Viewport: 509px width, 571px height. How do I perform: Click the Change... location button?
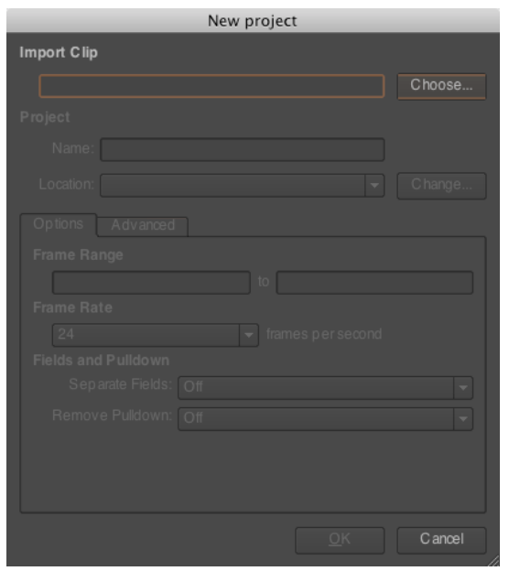(441, 186)
